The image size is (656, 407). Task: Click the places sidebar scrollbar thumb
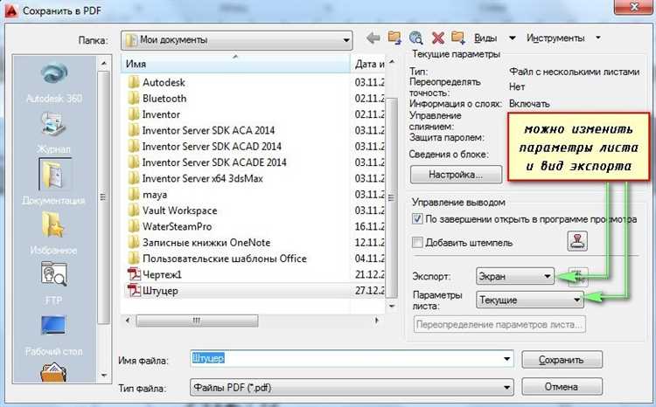[x=104, y=197]
